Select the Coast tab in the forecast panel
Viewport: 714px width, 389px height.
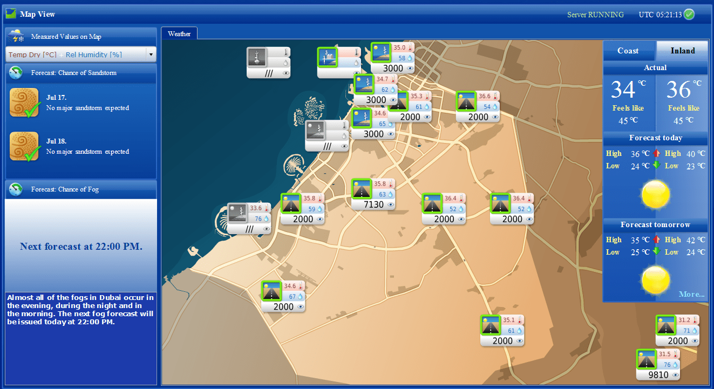[628, 51]
